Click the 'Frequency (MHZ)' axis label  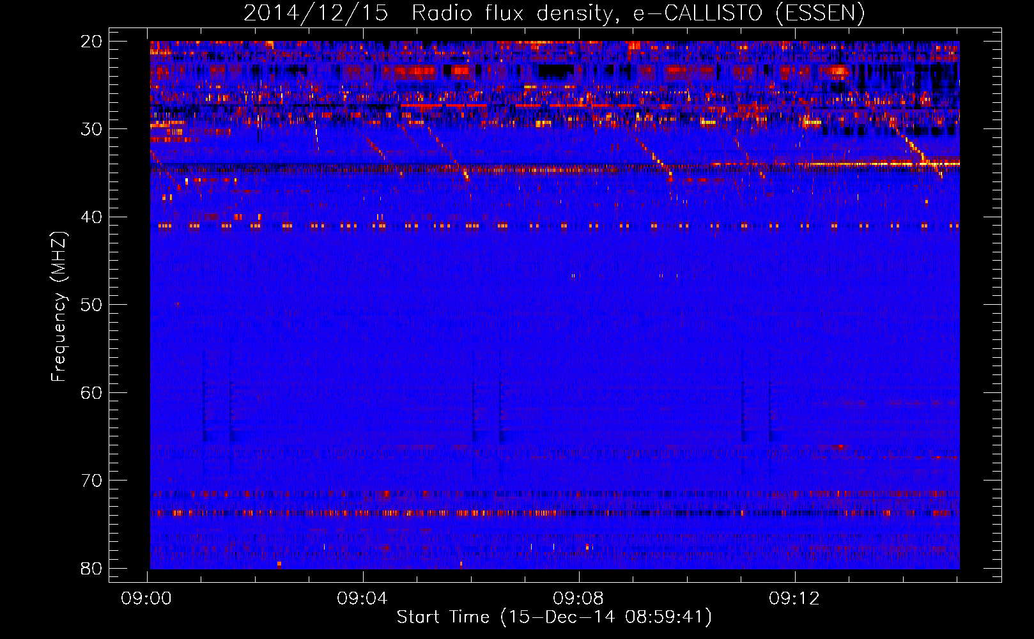[59, 307]
